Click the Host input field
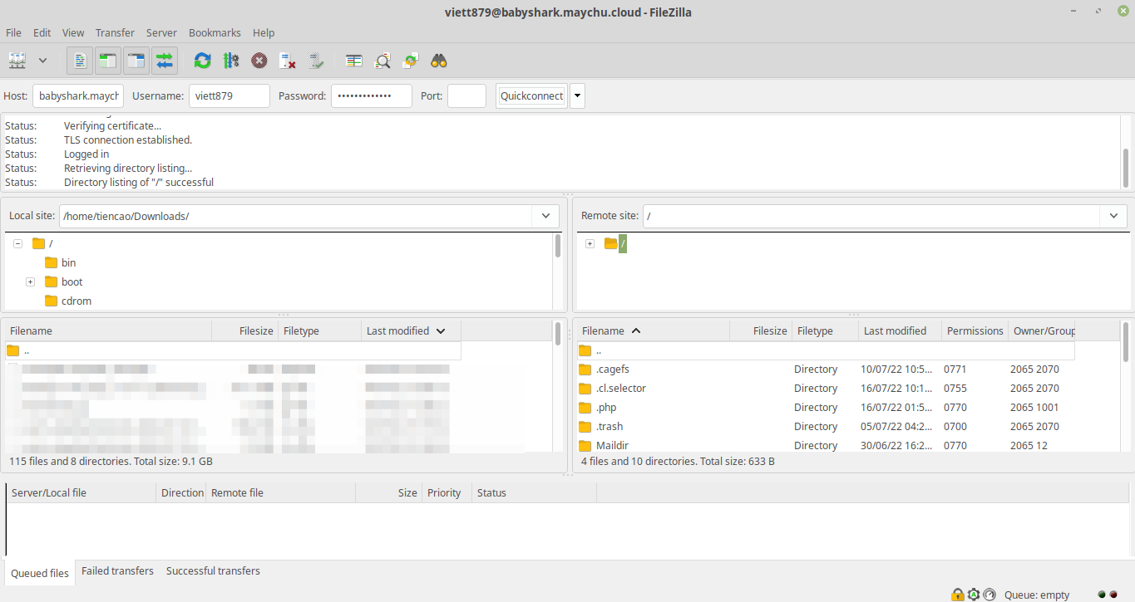Viewport: 1135px width, 602px height. [x=78, y=95]
